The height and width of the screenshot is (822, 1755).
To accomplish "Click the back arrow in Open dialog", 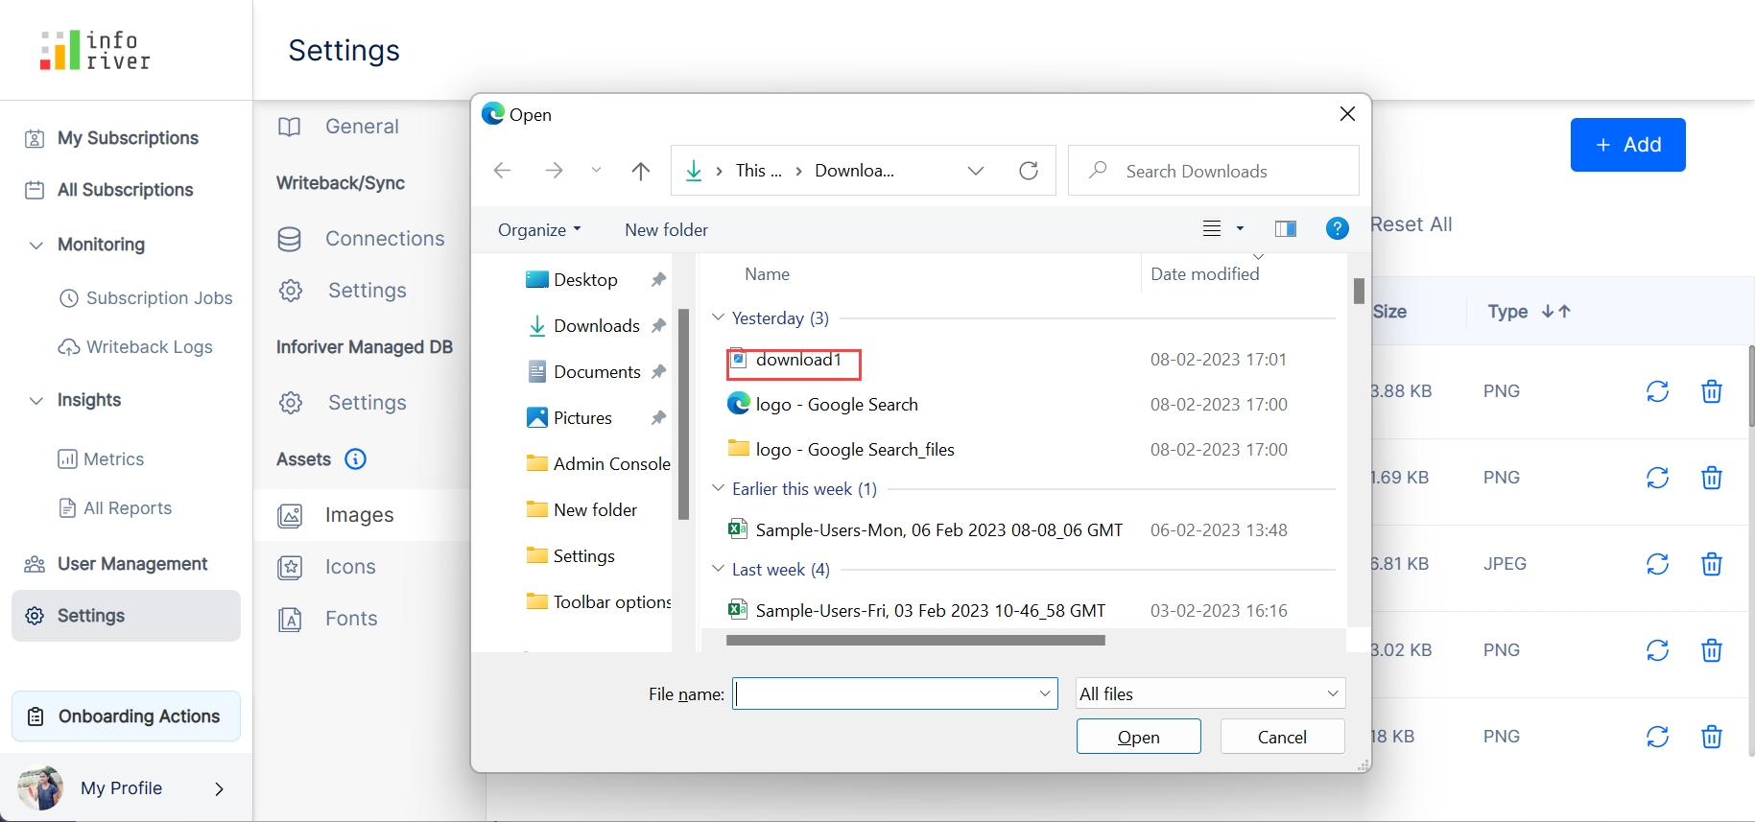I will (x=502, y=171).
